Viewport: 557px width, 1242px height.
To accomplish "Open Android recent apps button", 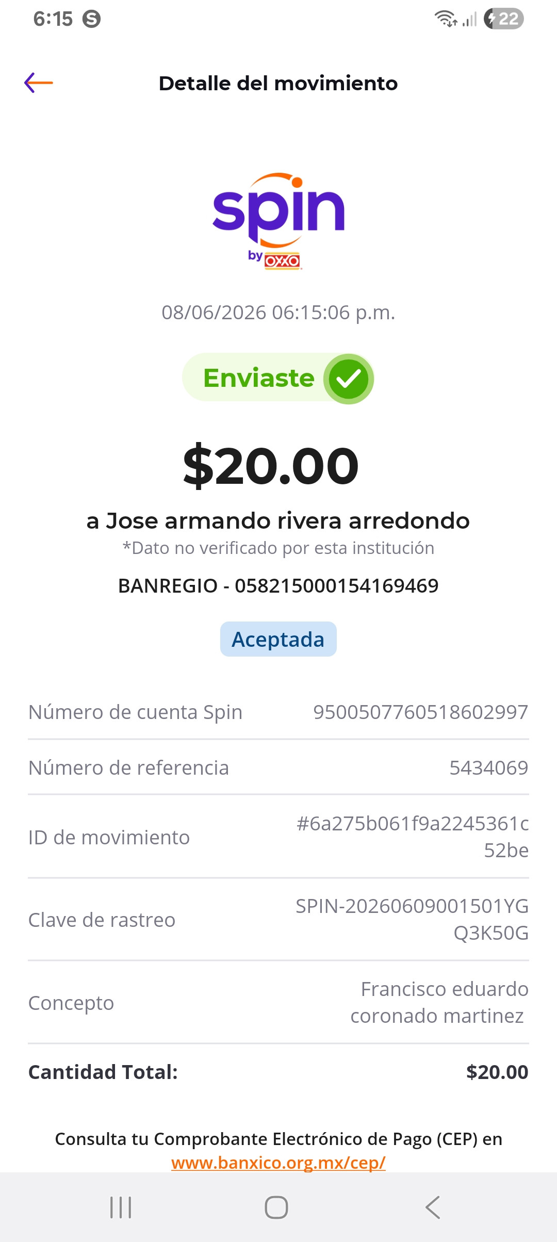I will (x=121, y=1207).
